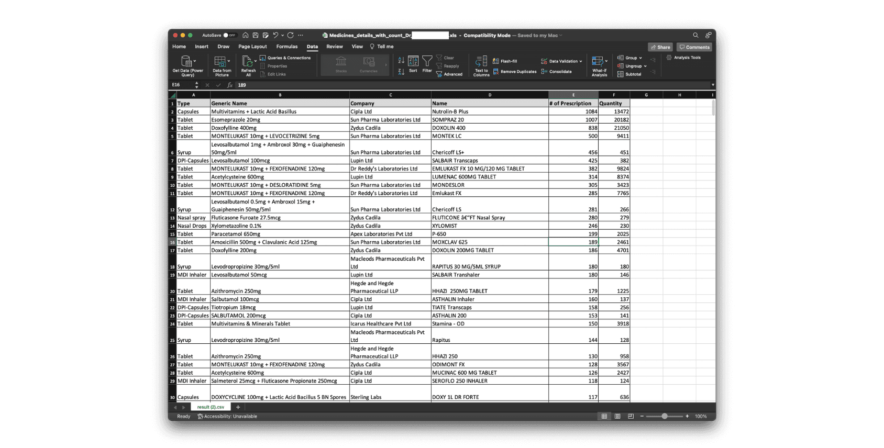This screenshot has width=884, height=448.
Task: Click the zoom slider handle
Action: pos(664,416)
